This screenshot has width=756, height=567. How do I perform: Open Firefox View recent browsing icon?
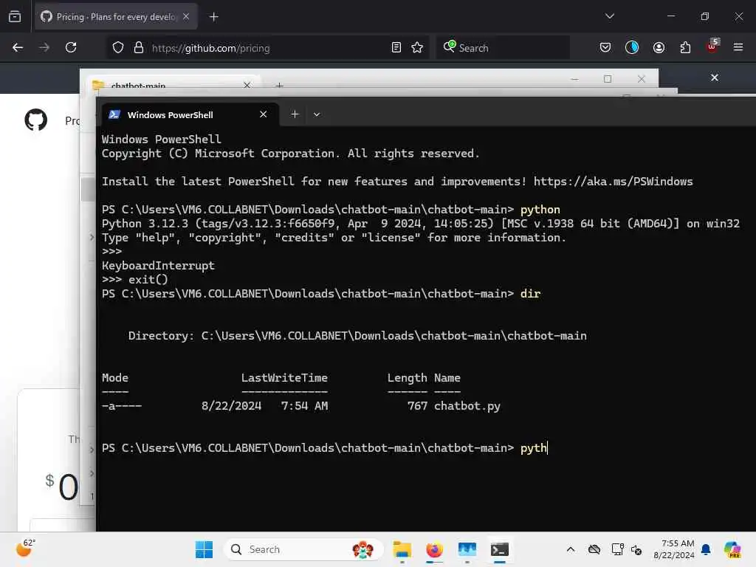click(x=15, y=16)
